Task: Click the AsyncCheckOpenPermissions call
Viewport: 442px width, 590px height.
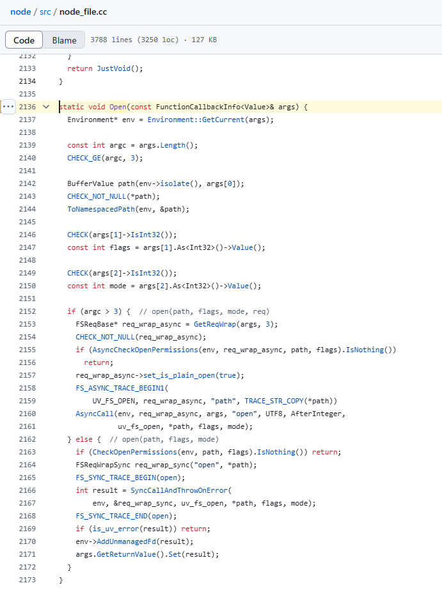Action: pos(145,350)
